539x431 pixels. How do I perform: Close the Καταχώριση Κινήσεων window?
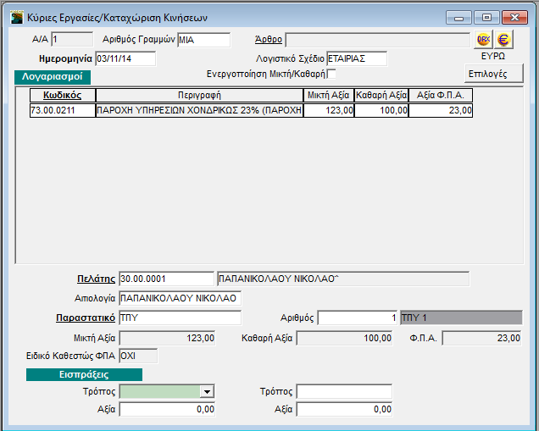coord(514,18)
